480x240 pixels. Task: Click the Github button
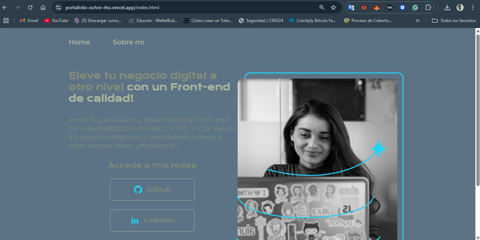coord(152,190)
